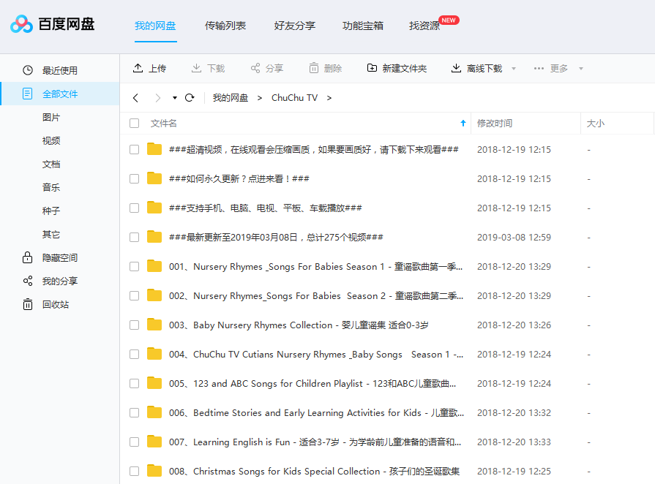Viewport: 655px width, 484px height.
Task: Go forward with the right arrow
Action: coord(157,98)
